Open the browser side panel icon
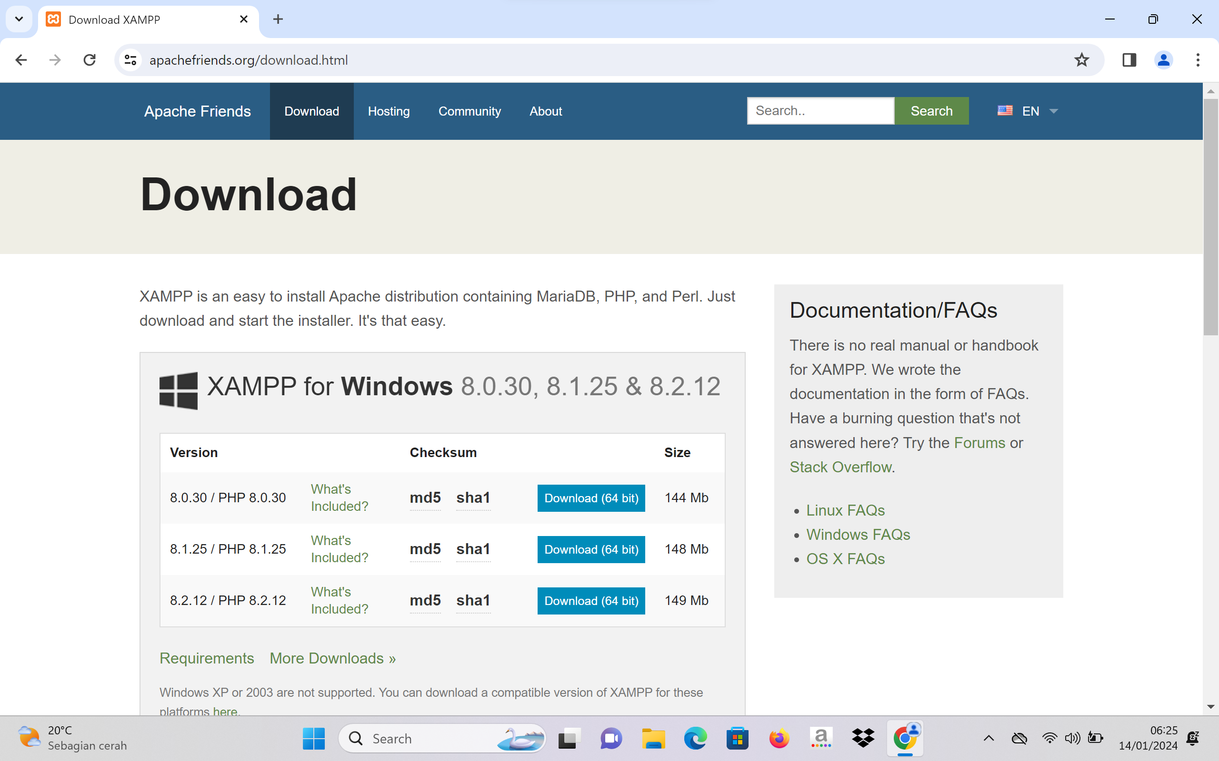Viewport: 1219px width, 761px height. coord(1129,60)
